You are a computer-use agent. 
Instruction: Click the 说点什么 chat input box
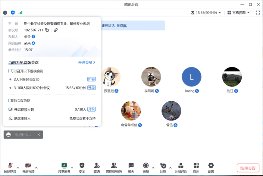click(x=23, y=135)
